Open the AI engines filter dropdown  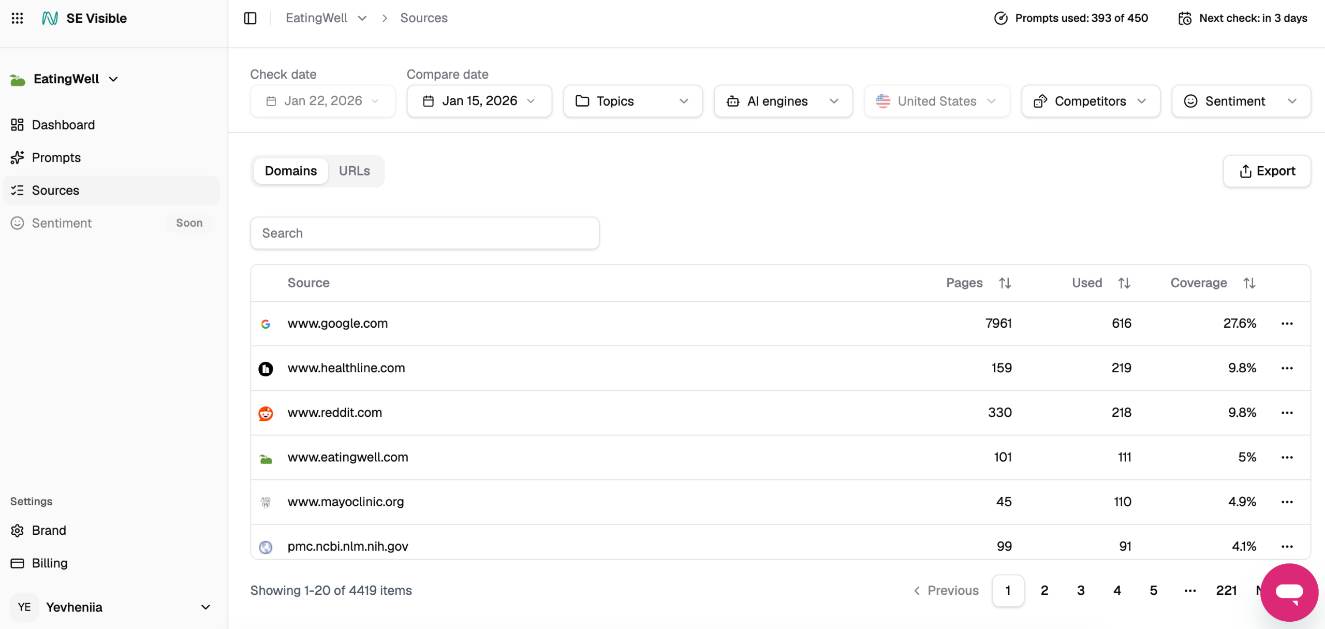tap(783, 101)
